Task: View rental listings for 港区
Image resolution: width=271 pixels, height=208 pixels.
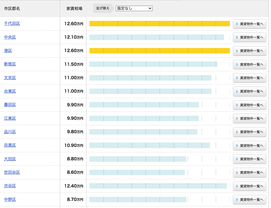Action: click(x=250, y=51)
